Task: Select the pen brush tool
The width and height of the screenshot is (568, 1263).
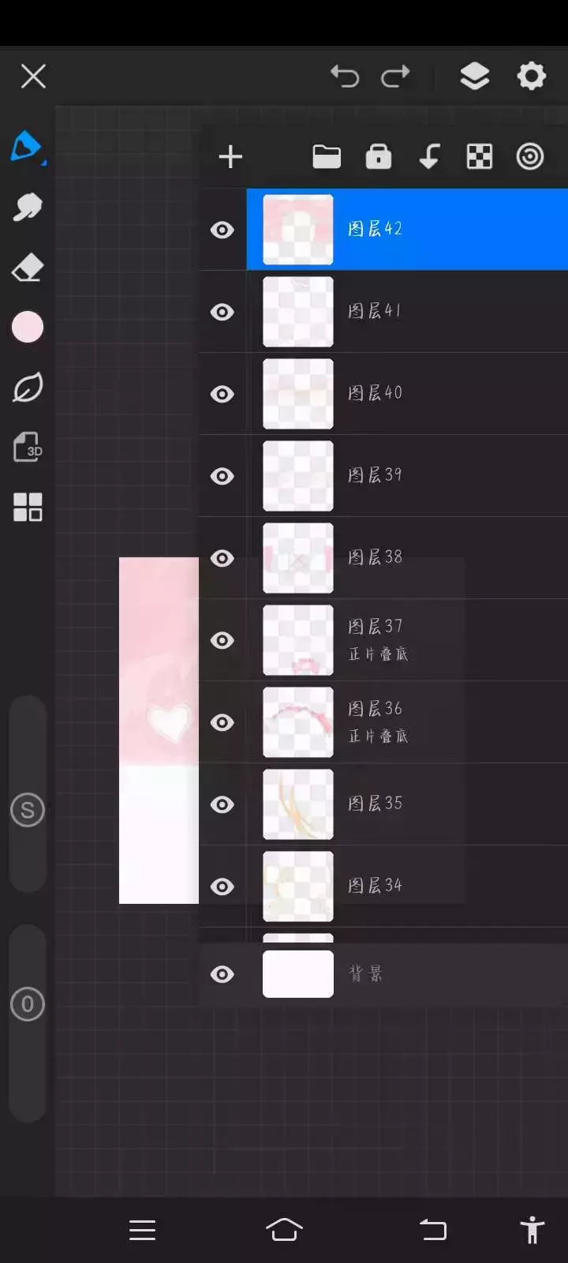Action: pyautogui.click(x=27, y=147)
